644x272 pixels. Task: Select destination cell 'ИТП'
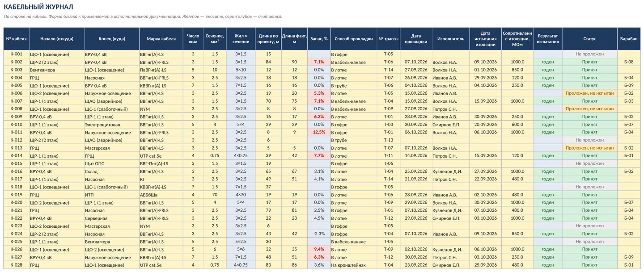pyautogui.click(x=112, y=195)
